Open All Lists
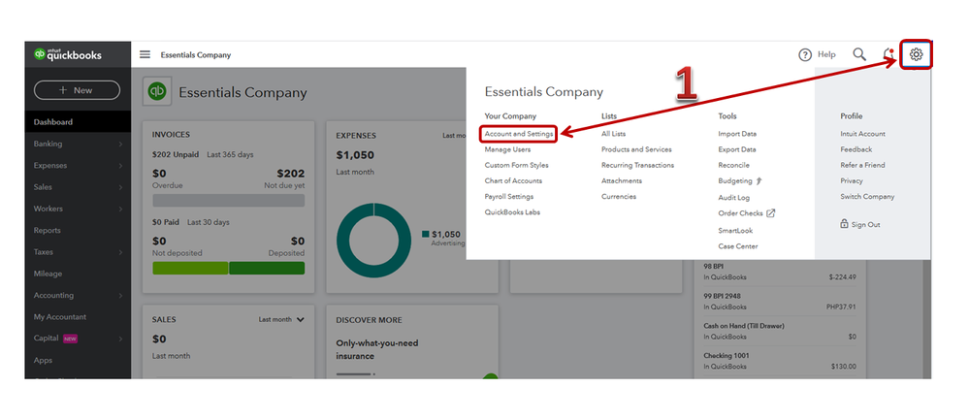 point(614,134)
